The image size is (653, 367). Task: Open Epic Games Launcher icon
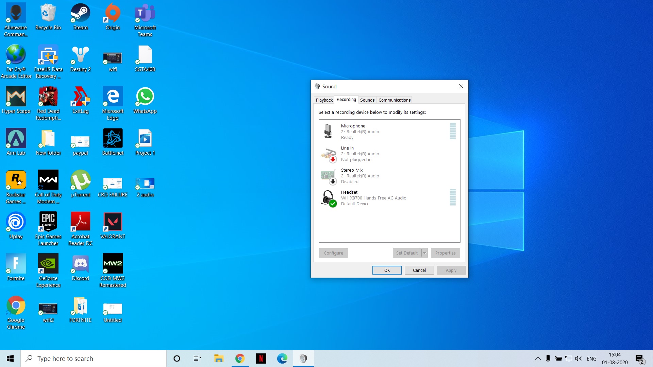tap(48, 229)
